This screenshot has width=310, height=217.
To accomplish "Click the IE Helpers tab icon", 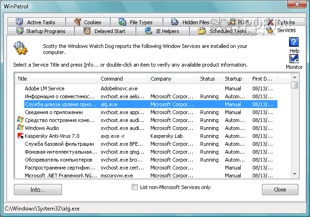I will pyautogui.click(x=148, y=31).
